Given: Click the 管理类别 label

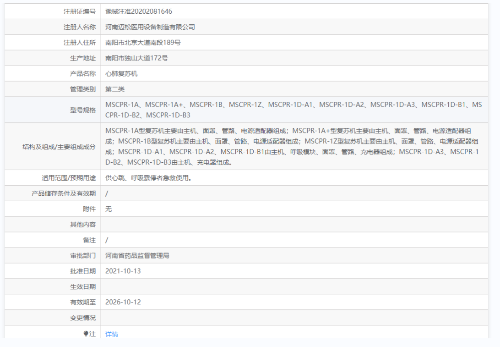Looking at the screenshot, I should click(x=83, y=89).
